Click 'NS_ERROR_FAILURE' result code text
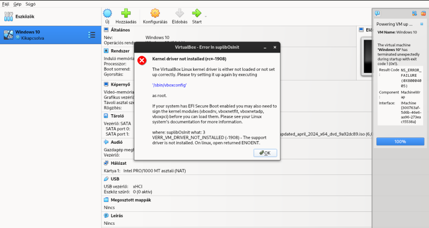 [x=411, y=78]
